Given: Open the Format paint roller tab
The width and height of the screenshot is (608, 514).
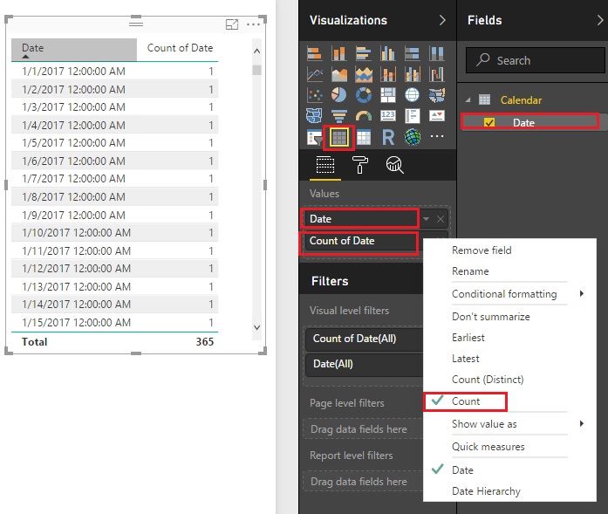Looking at the screenshot, I should point(360,165).
